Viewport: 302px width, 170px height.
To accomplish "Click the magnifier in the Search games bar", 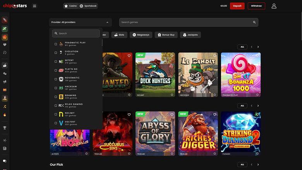I will point(254,22).
